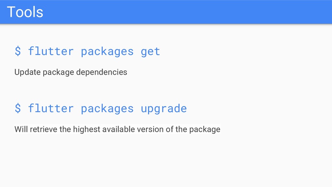Image resolution: width=332 pixels, height=187 pixels.
Task: Click the "Update package dependencies" description
Action: point(71,72)
